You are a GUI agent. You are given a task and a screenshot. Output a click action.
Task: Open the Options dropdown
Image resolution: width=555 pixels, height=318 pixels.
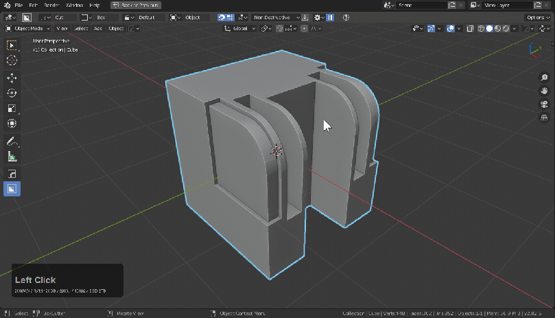click(536, 17)
